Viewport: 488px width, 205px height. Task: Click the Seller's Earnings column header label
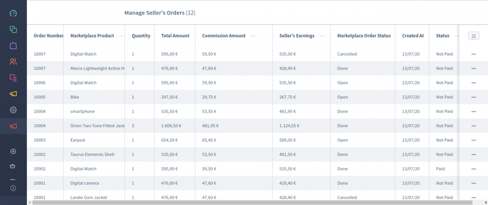click(297, 36)
